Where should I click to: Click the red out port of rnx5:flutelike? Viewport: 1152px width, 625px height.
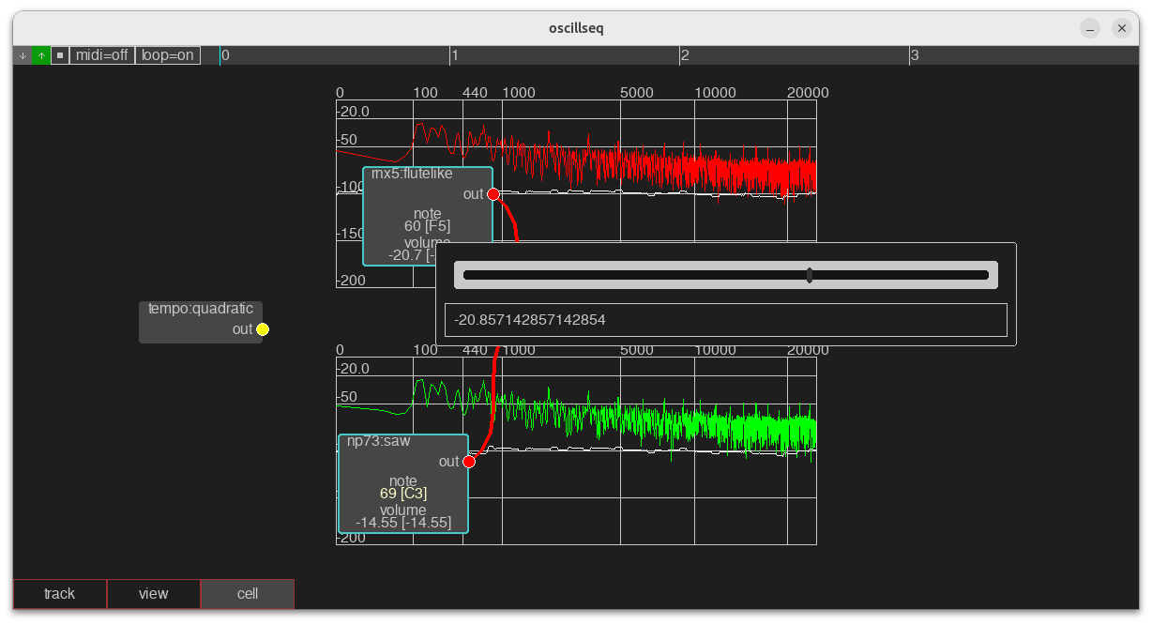(493, 194)
